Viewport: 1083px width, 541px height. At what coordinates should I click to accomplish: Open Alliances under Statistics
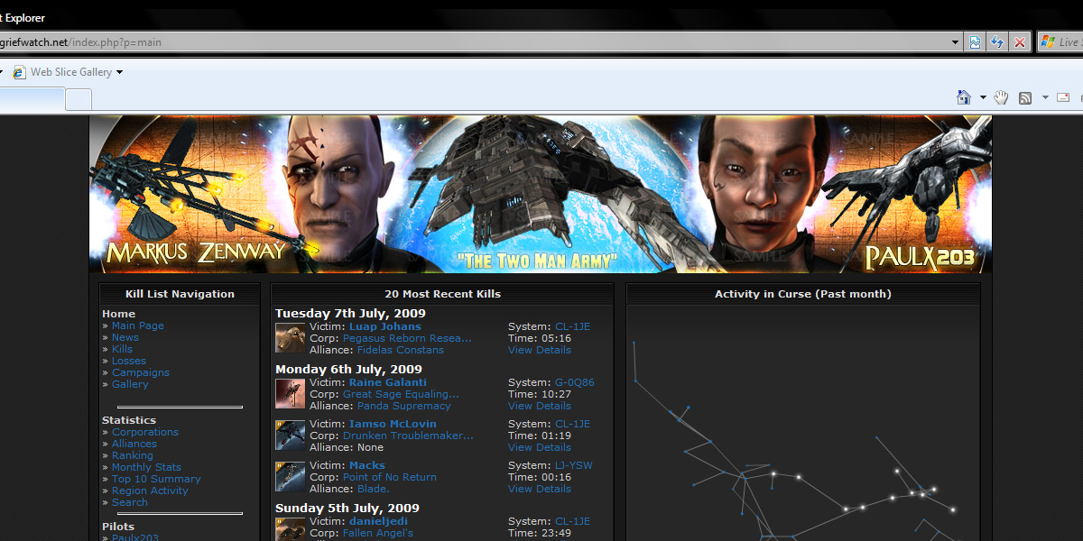pos(134,444)
